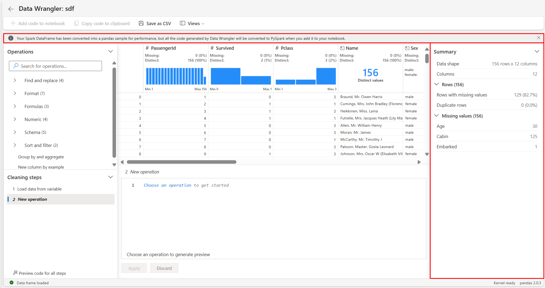Viewport: 545px width, 288px height.
Task: Click Kernel ready status text
Action: pyautogui.click(x=504, y=283)
